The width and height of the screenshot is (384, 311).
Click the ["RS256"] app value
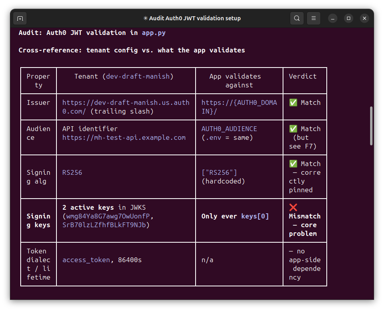tap(219, 172)
